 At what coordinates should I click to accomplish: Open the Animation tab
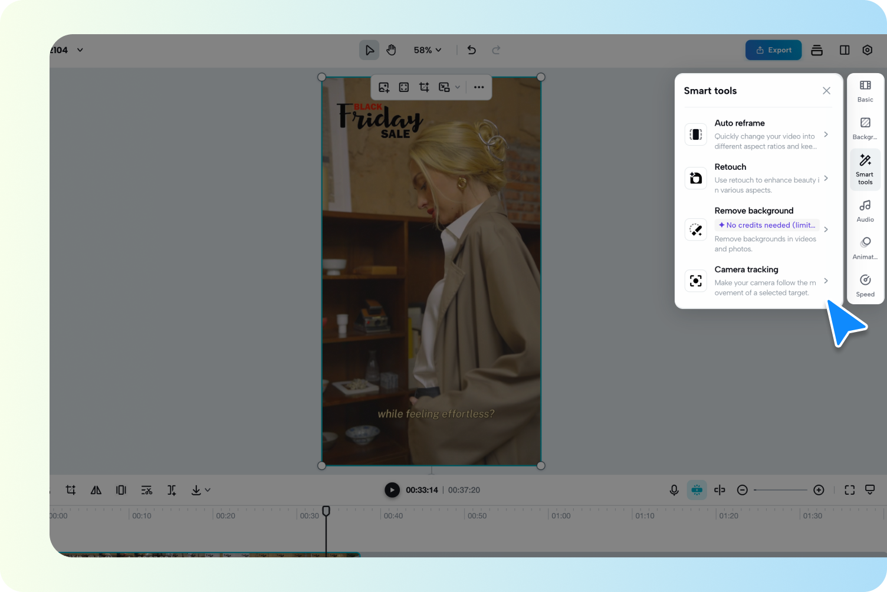tap(865, 248)
